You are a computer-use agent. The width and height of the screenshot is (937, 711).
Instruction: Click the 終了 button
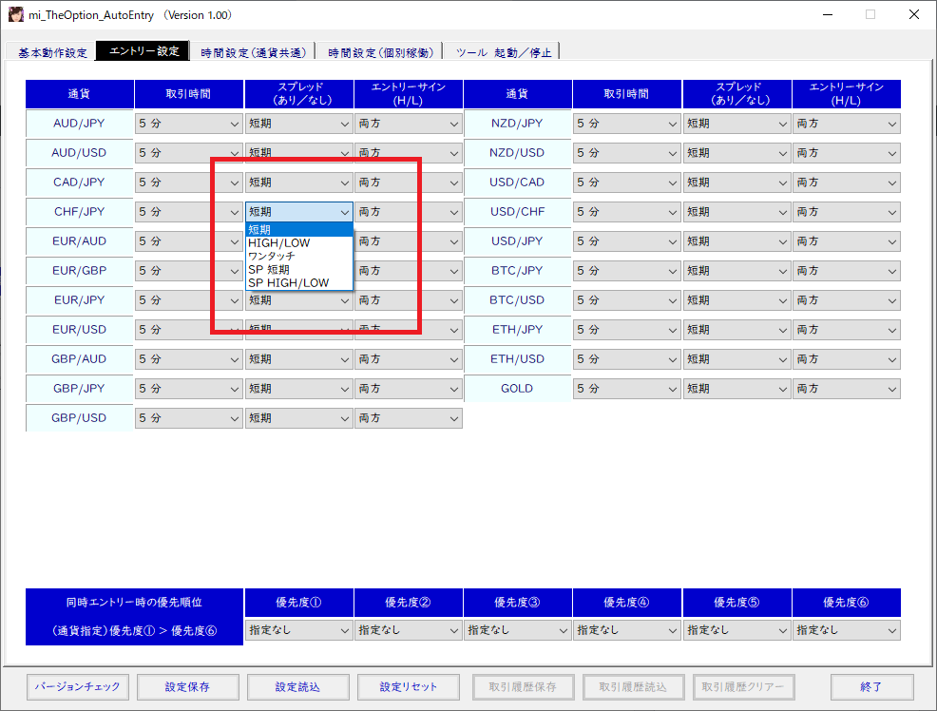tap(871, 686)
